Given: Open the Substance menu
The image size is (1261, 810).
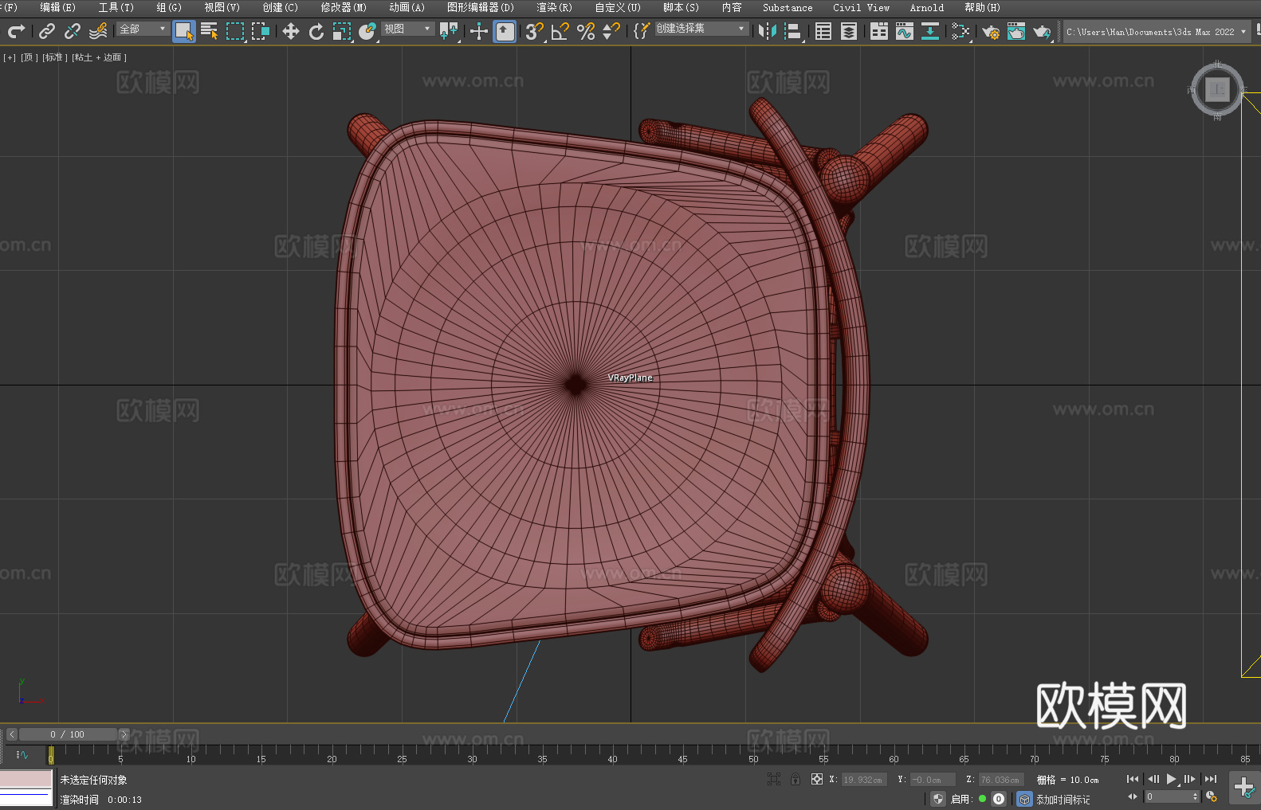Looking at the screenshot, I should [788, 7].
